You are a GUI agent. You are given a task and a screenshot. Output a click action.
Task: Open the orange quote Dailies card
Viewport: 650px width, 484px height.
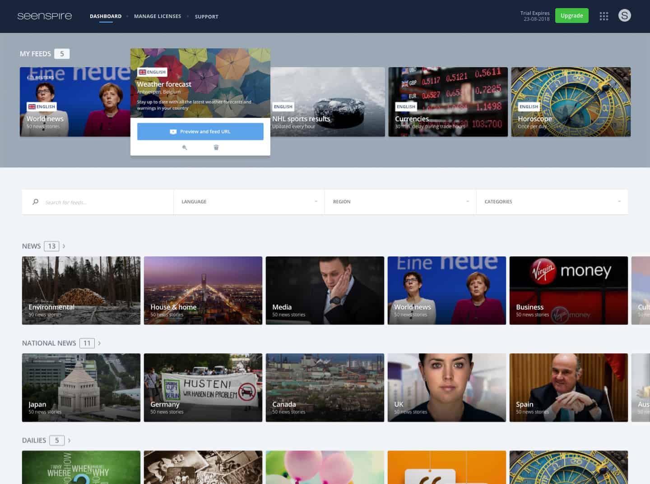click(447, 467)
